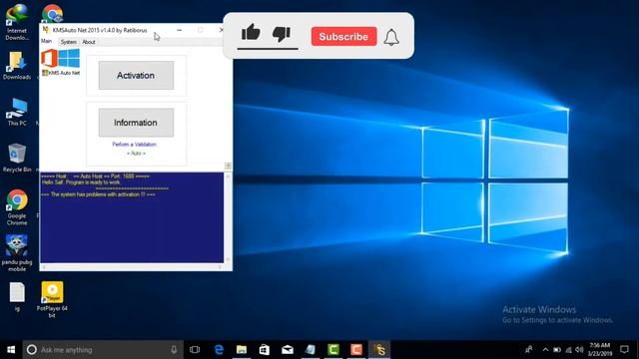Open the clock showing 7:56 AM
Viewport: 639px width, 359px height.
(600, 350)
